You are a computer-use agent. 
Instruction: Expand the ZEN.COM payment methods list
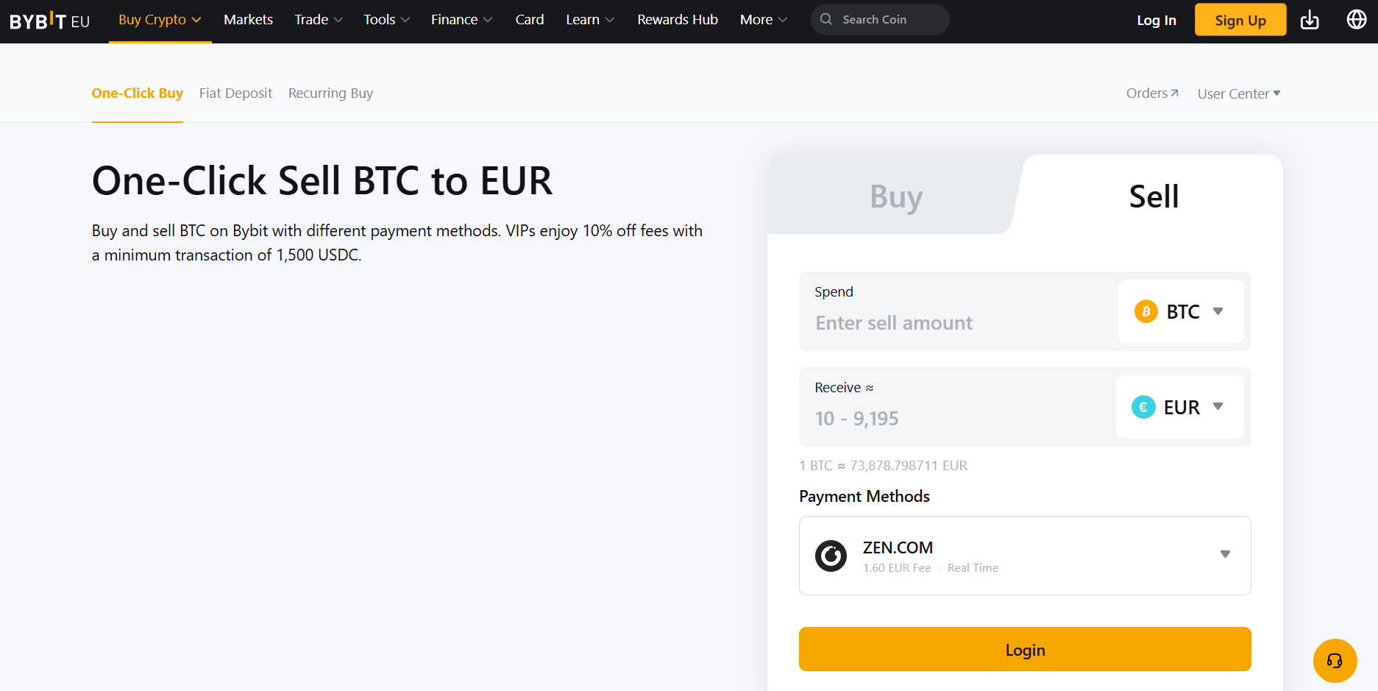[x=1225, y=554]
